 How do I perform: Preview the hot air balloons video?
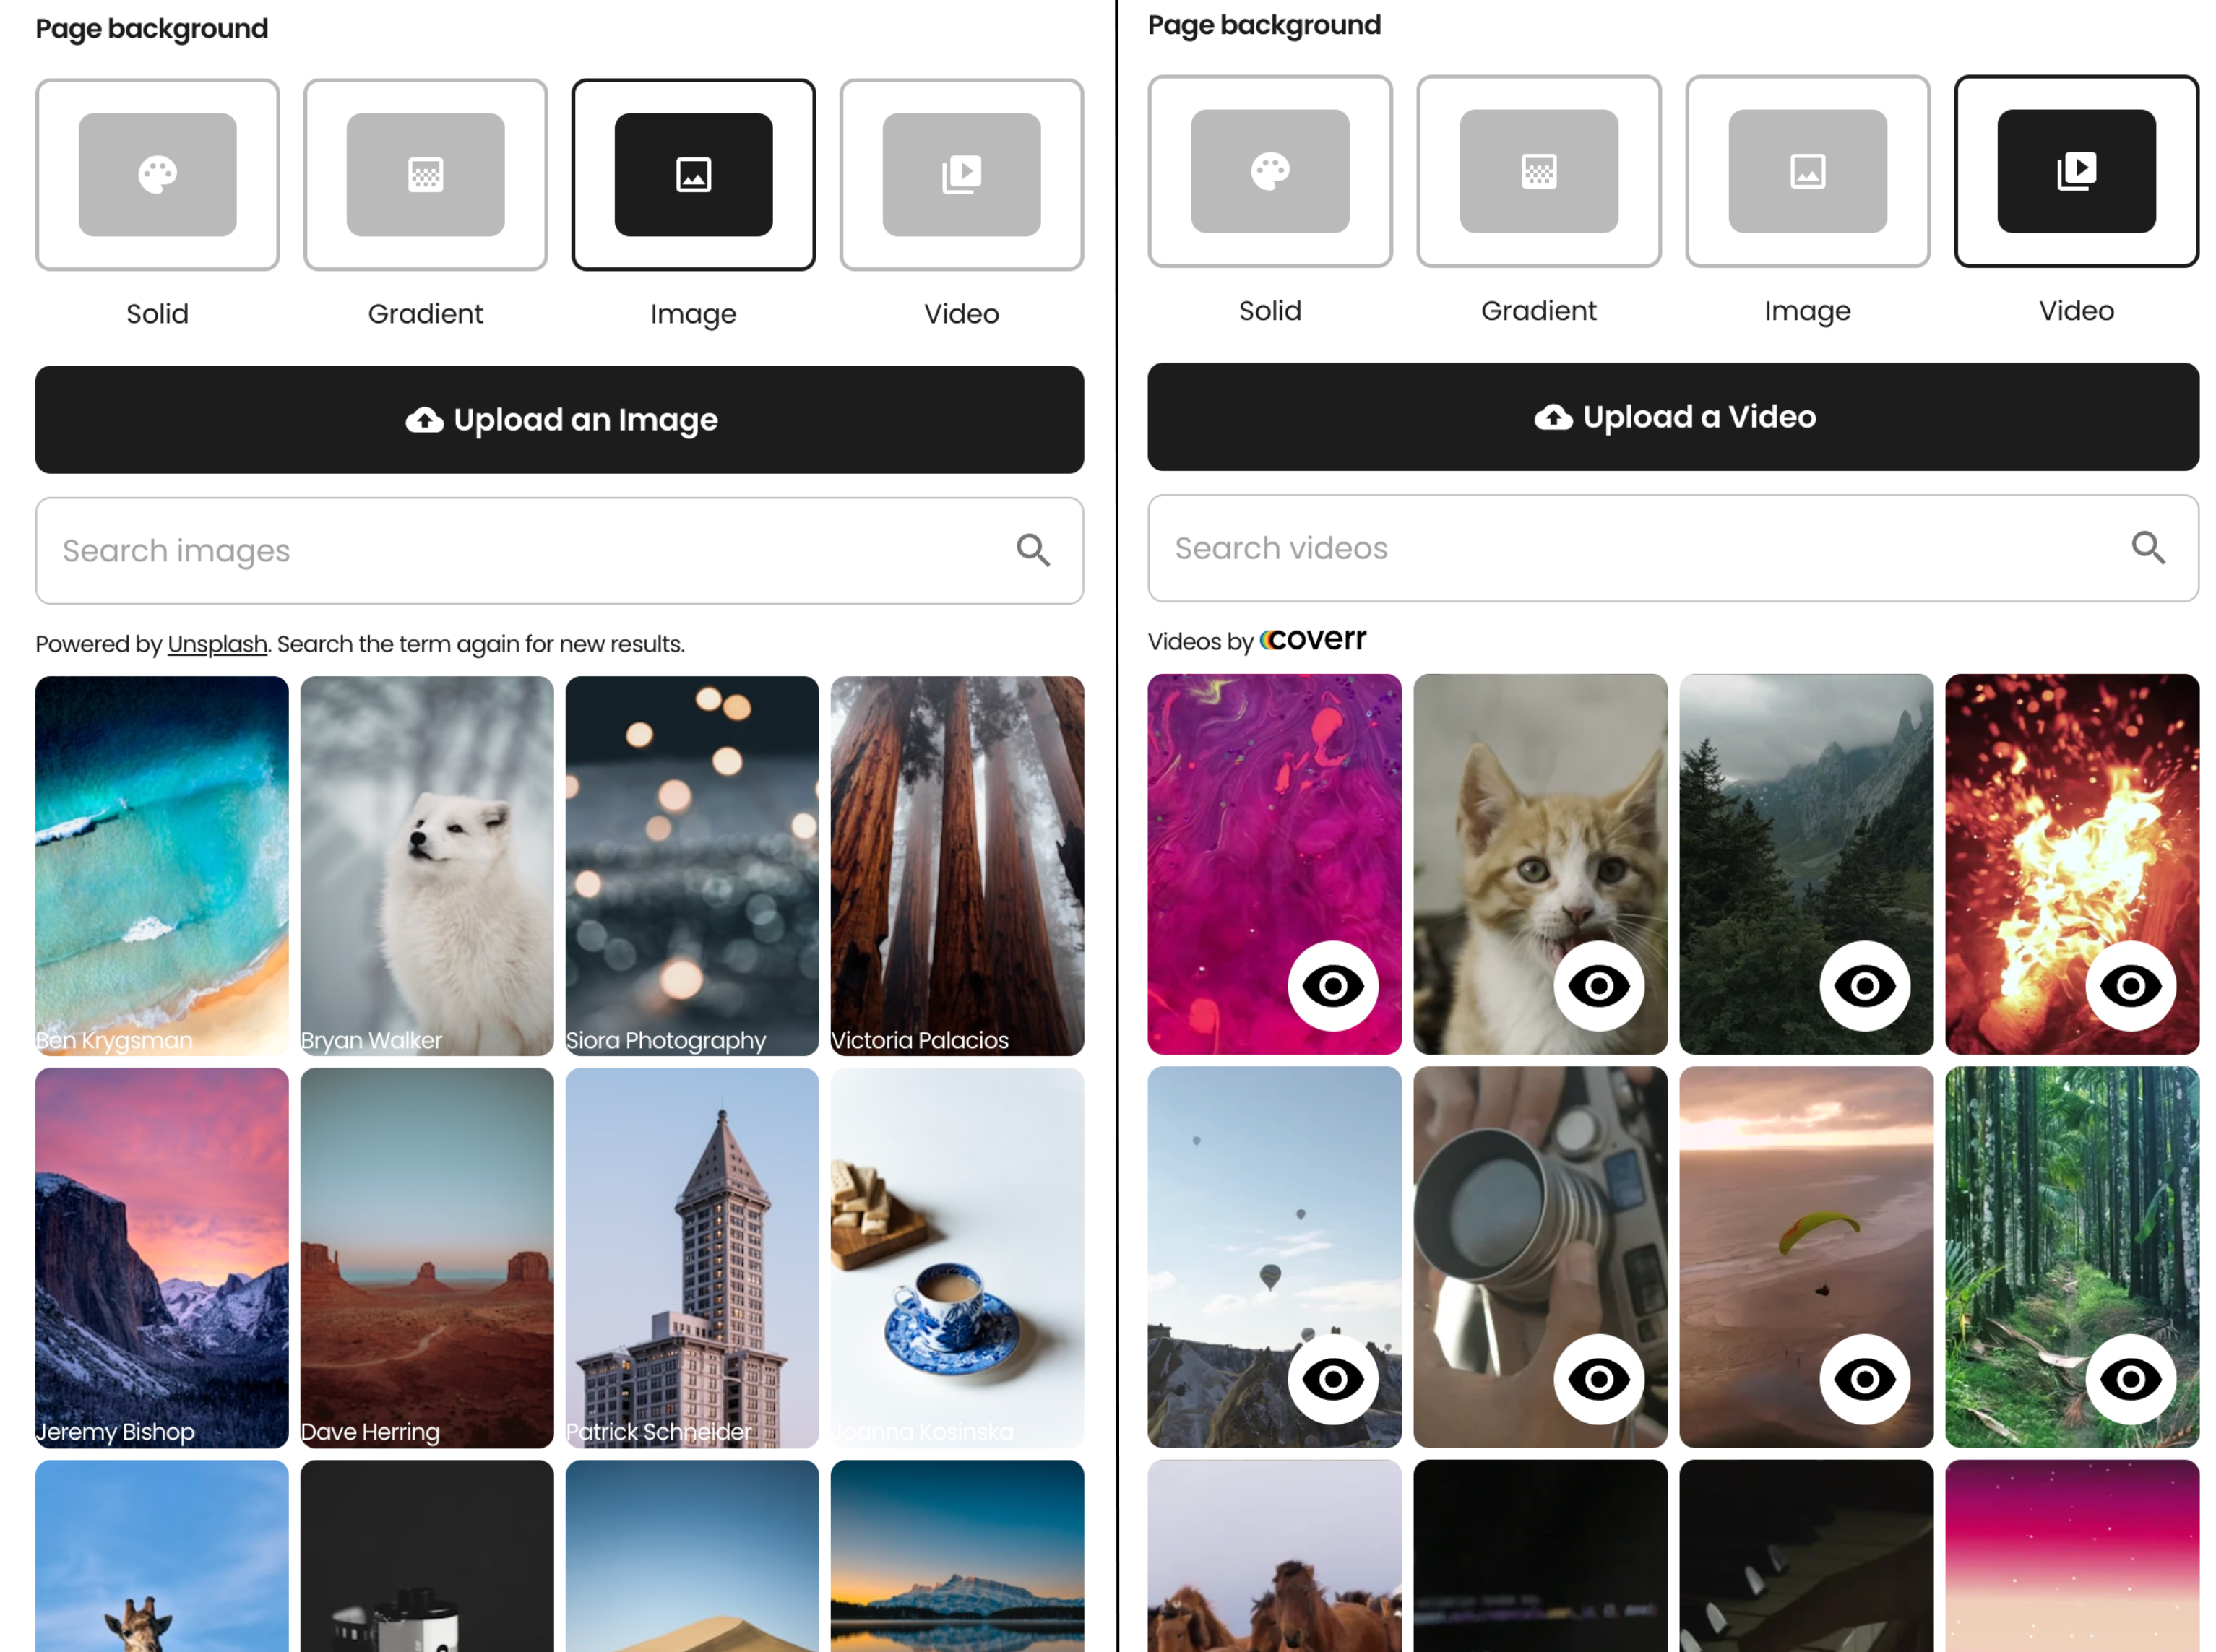click(1333, 1379)
